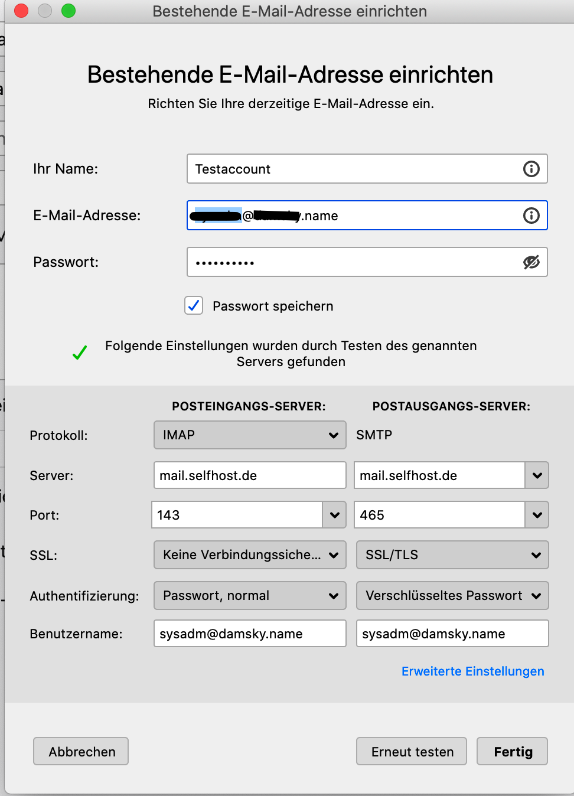Toggle password visibility eye icon
The width and height of the screenshot is (574, 796).
tap(531, 262)
